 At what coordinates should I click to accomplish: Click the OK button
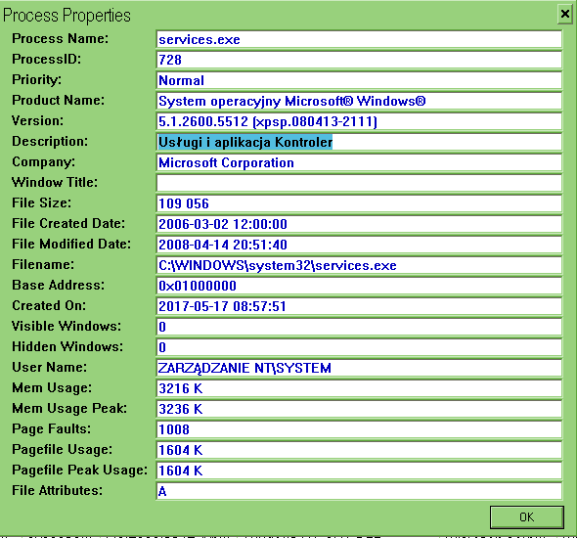(x=526, y=517)
